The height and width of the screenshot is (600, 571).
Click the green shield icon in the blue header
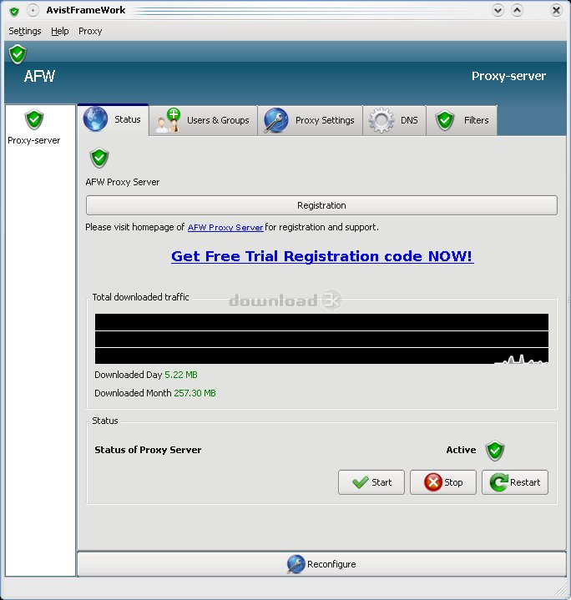pos(18,54)
